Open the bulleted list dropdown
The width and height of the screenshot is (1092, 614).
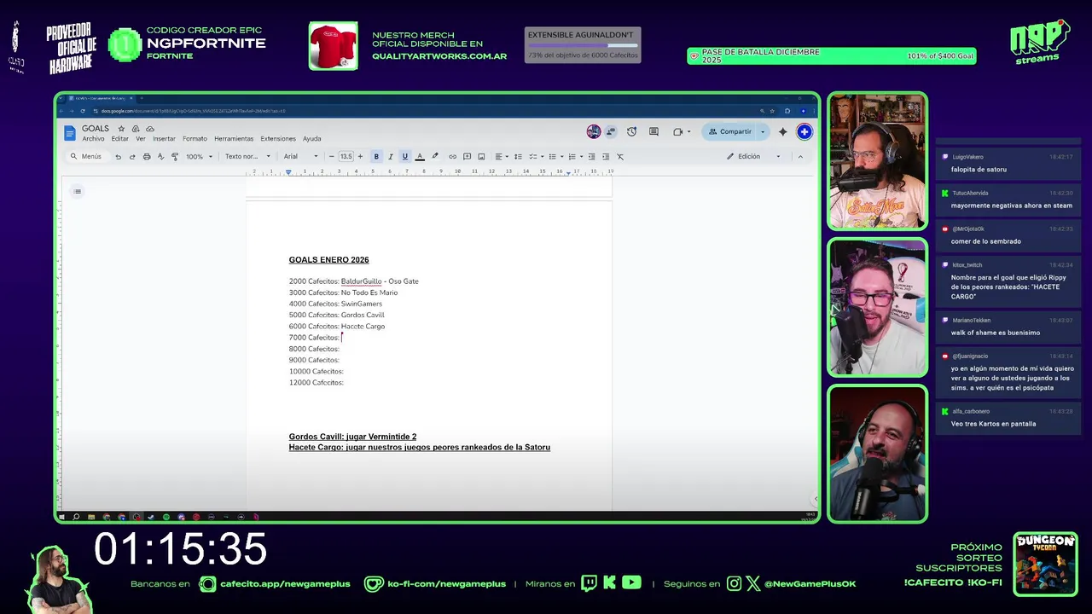coord(555,157)
